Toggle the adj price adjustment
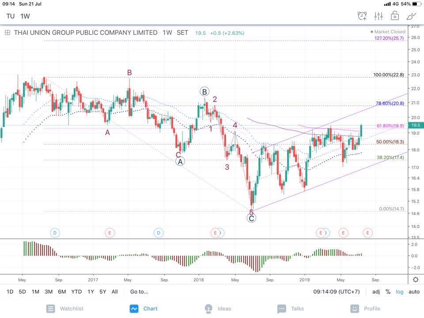This screenshot has width=424, height=318. click(x=376, y=292)
